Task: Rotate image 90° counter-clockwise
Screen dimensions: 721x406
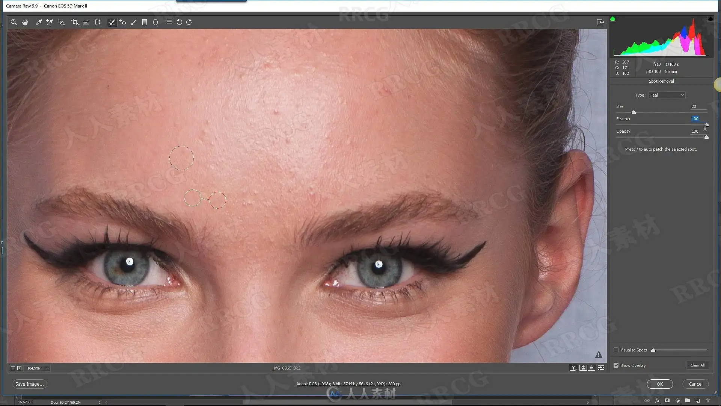Action: (x=179, y=22)
